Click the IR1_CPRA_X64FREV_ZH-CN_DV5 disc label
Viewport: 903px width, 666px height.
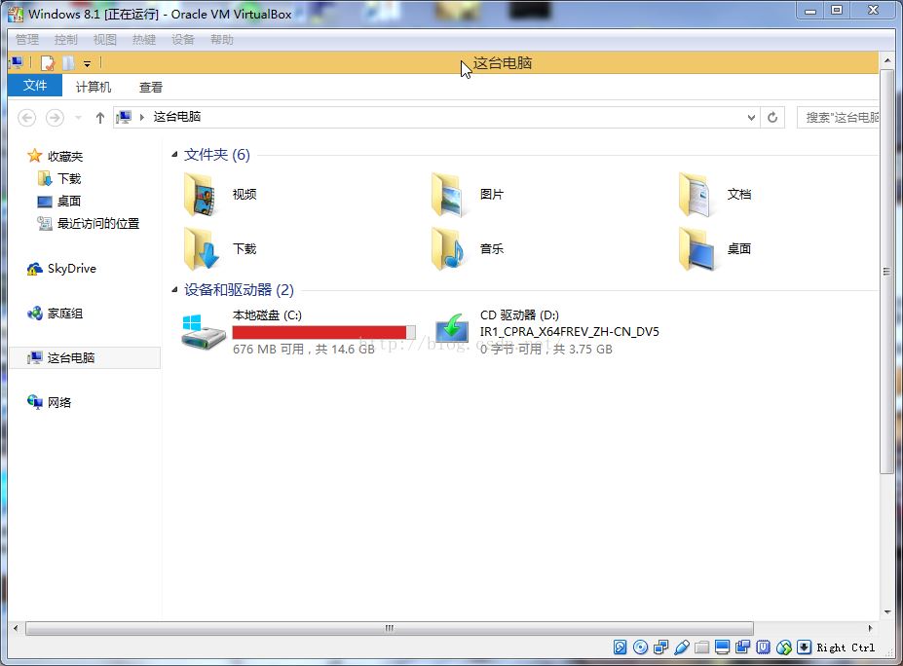pos(570,332)
